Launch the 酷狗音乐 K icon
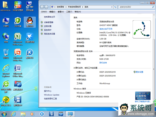 (30, 54)
